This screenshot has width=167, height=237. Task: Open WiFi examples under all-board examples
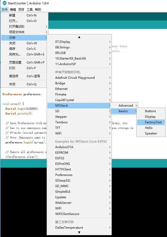(79, 133)
